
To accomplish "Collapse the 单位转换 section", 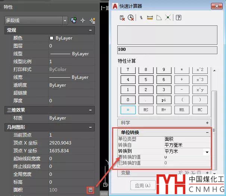I will click(207, 133).
